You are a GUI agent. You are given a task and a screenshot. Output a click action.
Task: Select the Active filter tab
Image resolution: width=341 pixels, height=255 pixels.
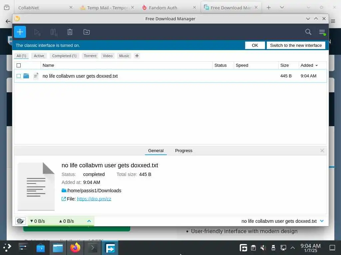39,56
